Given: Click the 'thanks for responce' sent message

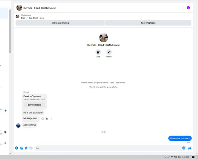Looking at the screenshot, I should (x=180, y=138).
